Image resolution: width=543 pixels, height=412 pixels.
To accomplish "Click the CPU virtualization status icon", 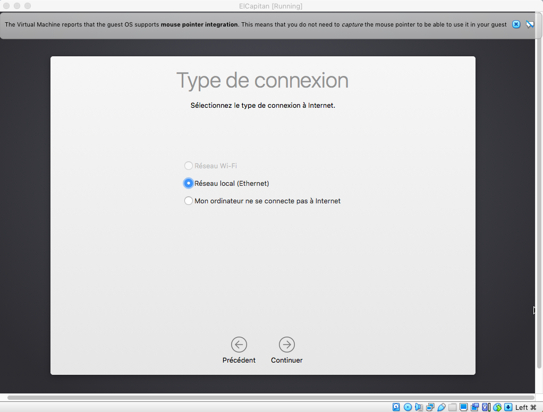I will coord(486,407).
